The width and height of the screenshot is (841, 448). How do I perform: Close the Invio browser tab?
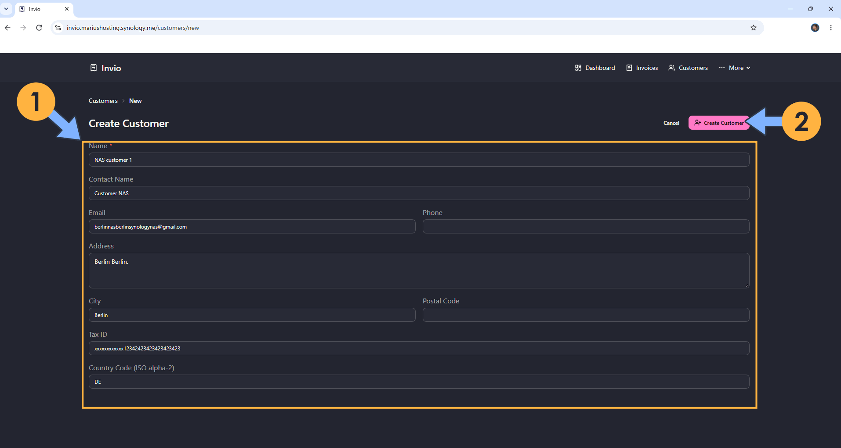[x=67, y=9]
